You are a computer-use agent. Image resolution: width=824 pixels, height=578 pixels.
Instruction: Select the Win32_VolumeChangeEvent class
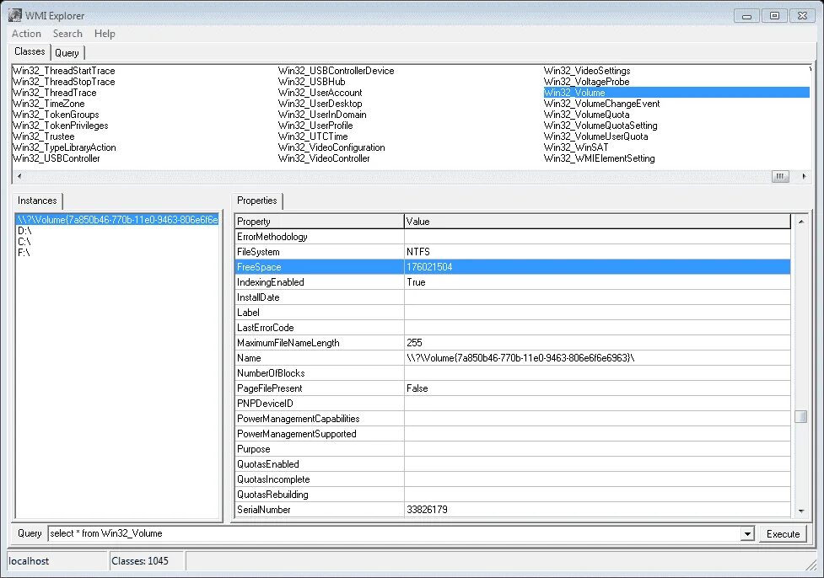pos(601,104)
